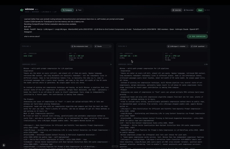
Task: Click the model icon beside Claude
Action: click(96, 46)
